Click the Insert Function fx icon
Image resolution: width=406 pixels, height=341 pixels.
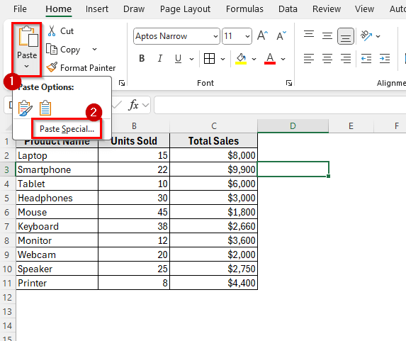point(134,105)
